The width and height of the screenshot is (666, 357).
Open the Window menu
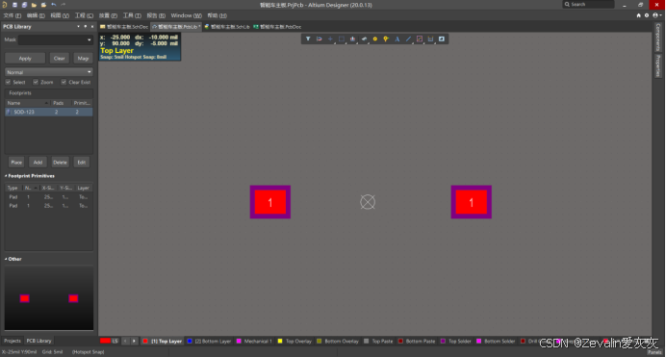[x=186, y=15]
